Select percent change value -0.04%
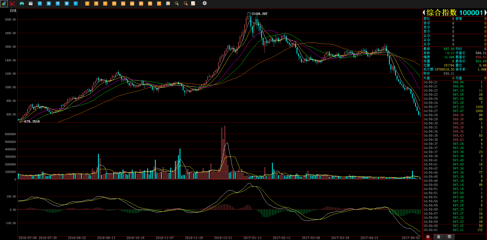This screenshot has width=487, height=240. [449, 57]
